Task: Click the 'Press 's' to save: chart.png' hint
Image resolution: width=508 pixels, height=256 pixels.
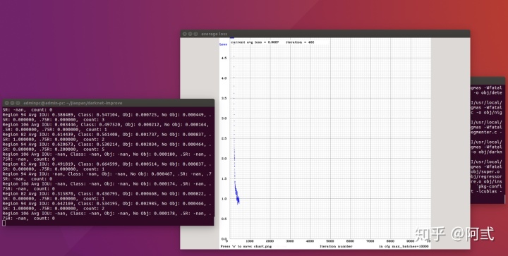Action: pyautogui.click(x=246, y=246)
